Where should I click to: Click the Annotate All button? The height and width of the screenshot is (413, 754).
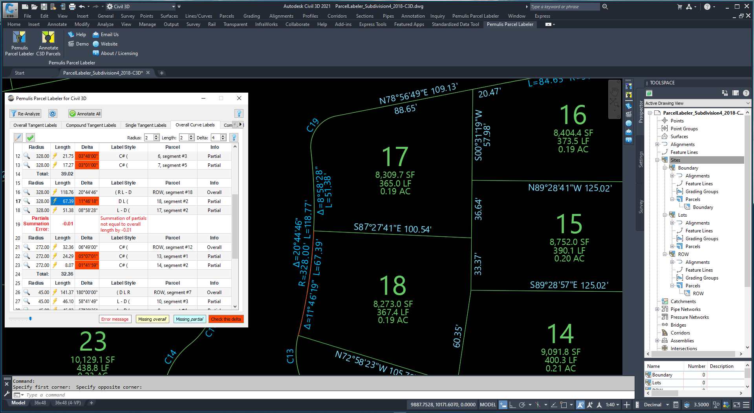(x=85, y=114)
